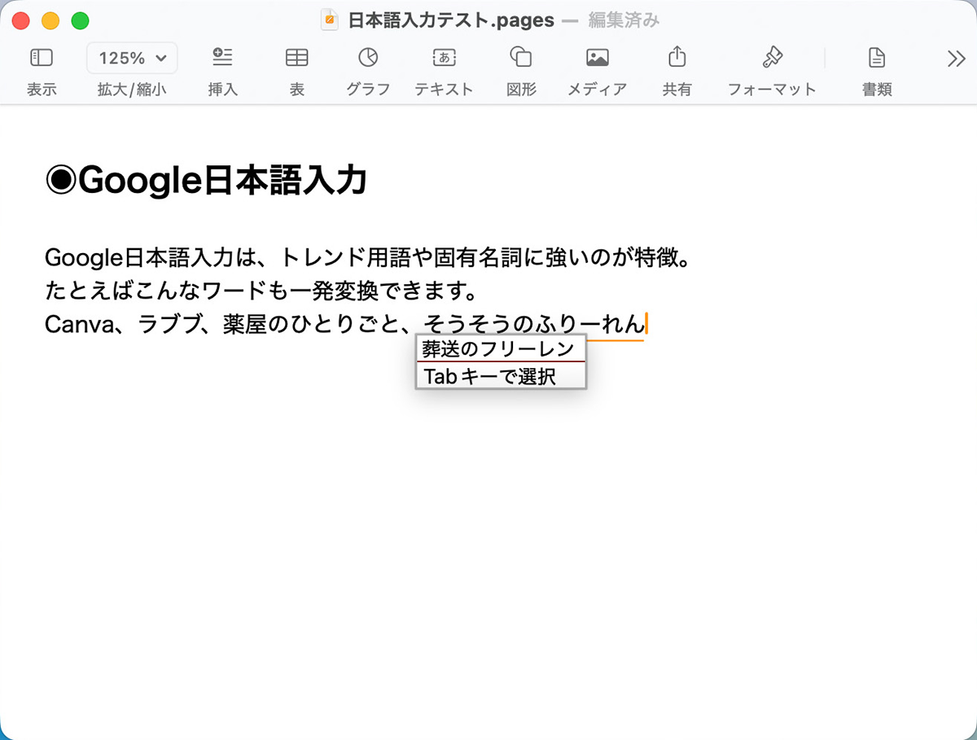The width and height of the screenshot is (977, 740).
Task: Click the word ラブブ in the document
Action: pos(169,325)
